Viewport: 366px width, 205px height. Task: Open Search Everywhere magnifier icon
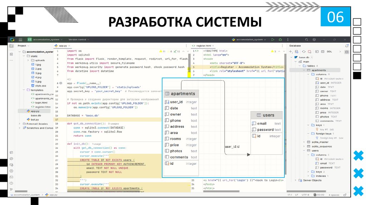coord(306,40)
